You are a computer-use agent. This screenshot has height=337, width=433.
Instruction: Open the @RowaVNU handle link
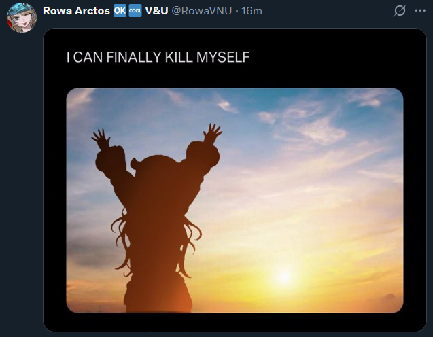click(x=202, y=11)
